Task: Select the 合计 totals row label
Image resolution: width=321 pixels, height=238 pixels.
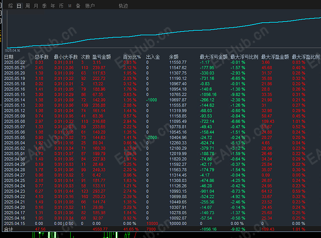Action: 8,229
